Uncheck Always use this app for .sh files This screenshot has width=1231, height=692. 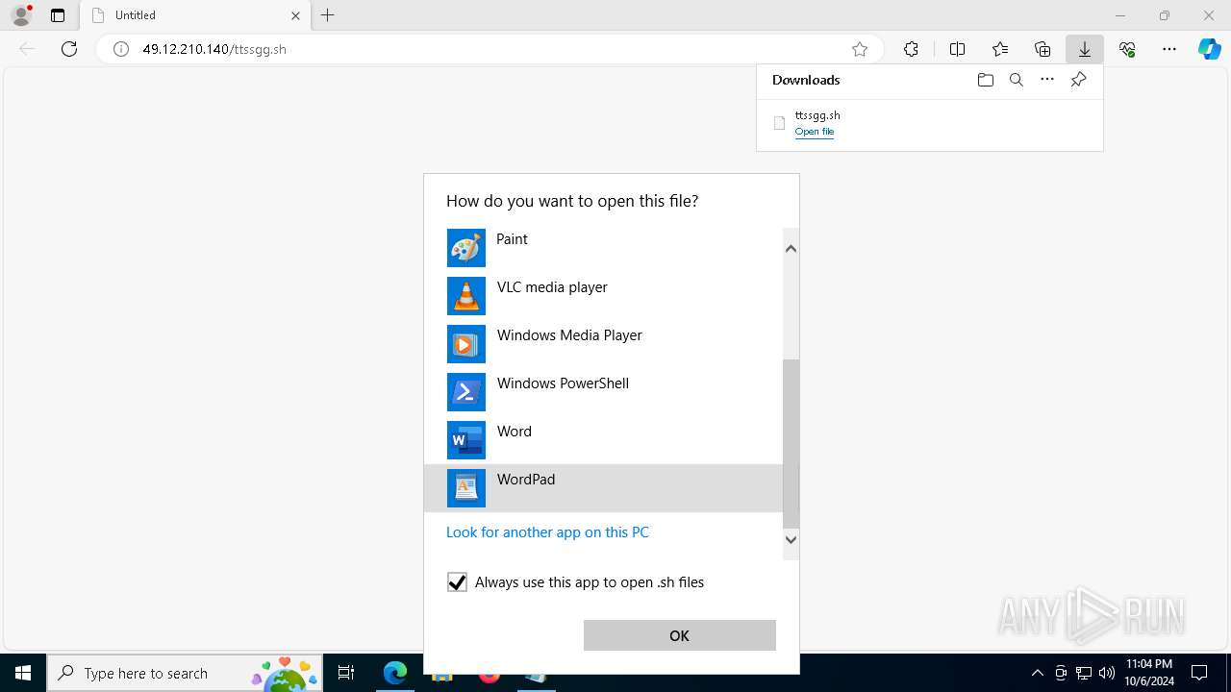(x=457, y=582)
